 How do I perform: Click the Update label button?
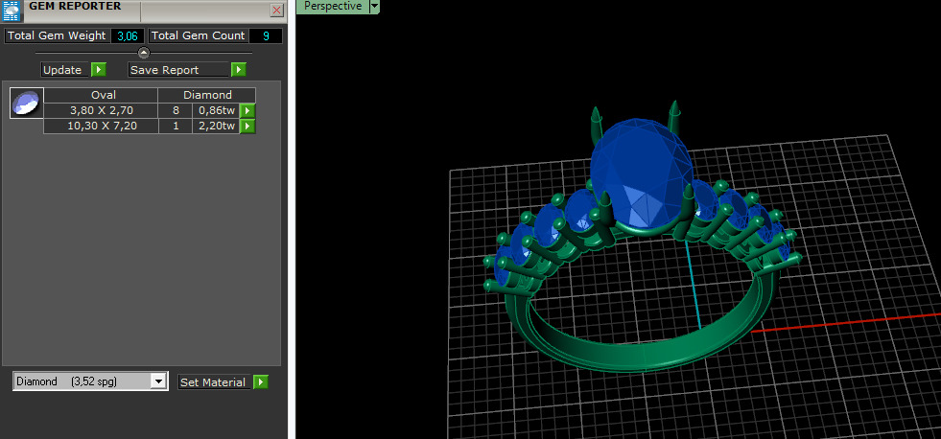(x=65, y=70)
